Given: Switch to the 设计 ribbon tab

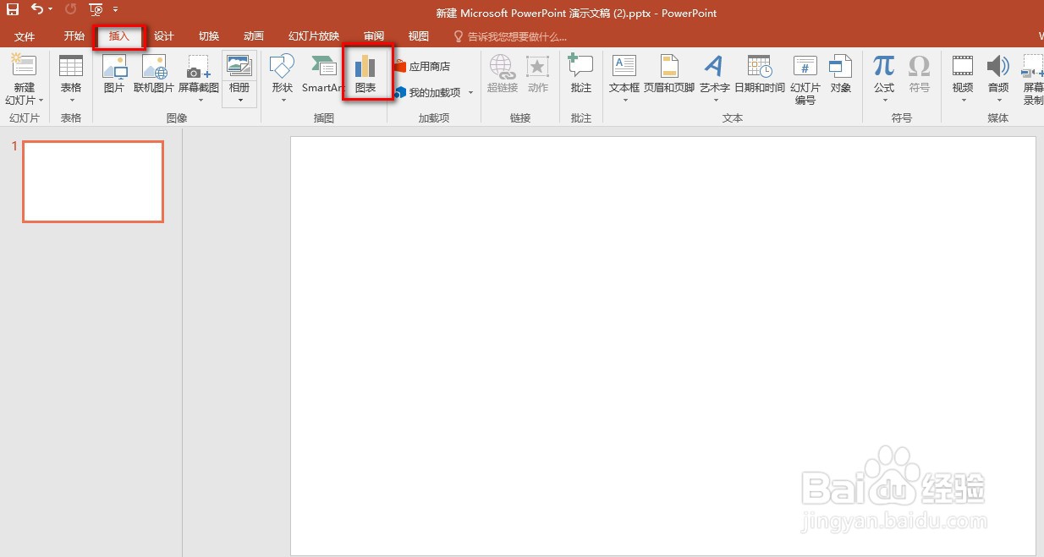Looking at the screenshot, I should pyautogui.click(x=164, y=36).
